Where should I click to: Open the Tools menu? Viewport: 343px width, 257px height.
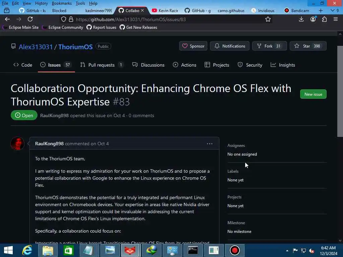coord(80,3)
